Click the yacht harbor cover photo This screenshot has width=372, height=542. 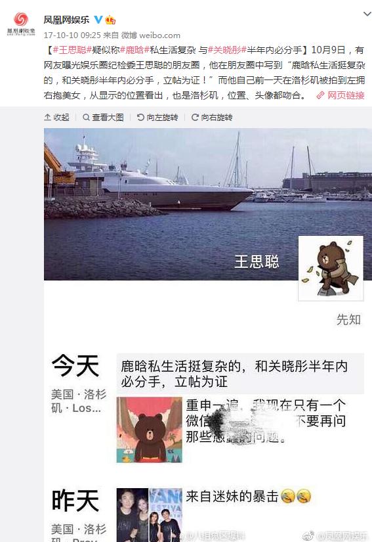(208, 204)
